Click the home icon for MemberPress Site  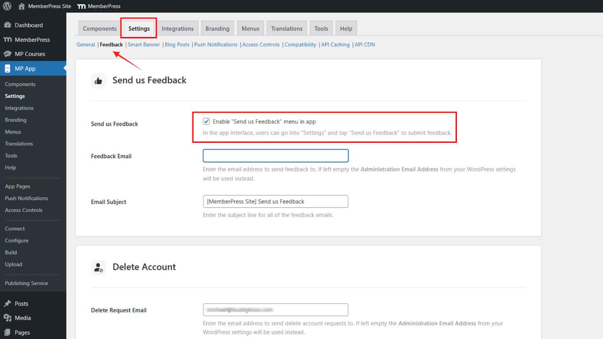coord(21,6)
